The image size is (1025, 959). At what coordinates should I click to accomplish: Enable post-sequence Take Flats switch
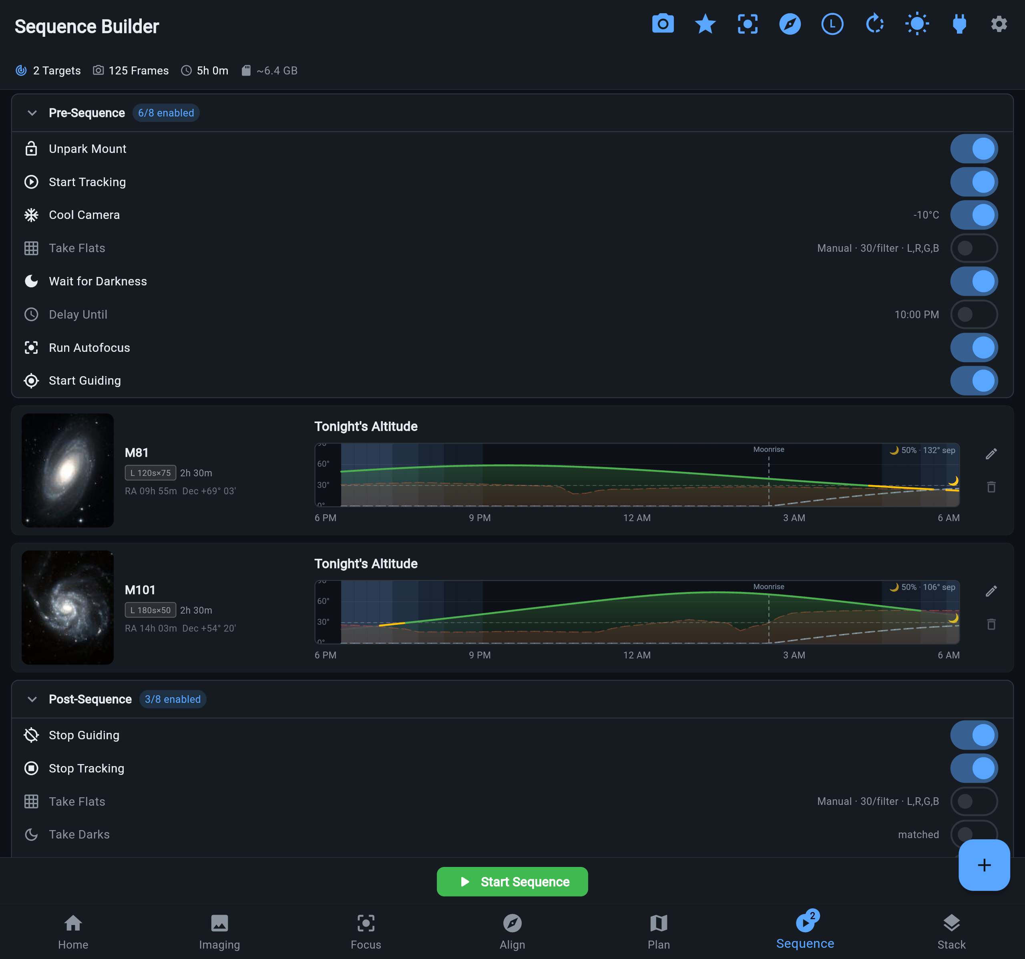973,801
